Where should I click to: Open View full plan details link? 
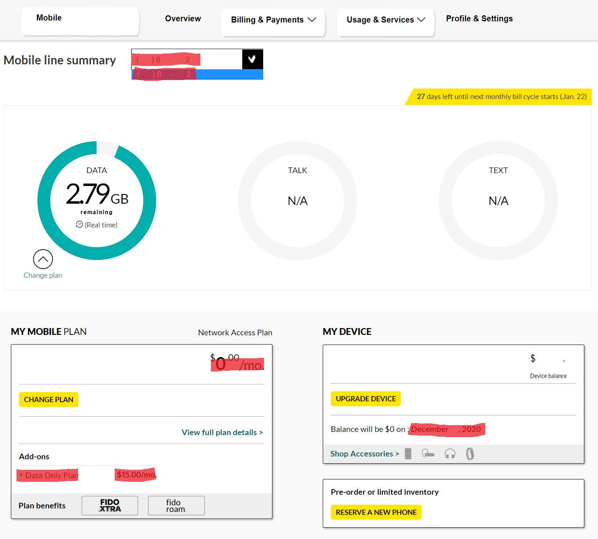[x=222, y=432]
